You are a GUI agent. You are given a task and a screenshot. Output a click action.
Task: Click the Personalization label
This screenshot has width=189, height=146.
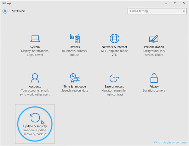tap(154, 47)
